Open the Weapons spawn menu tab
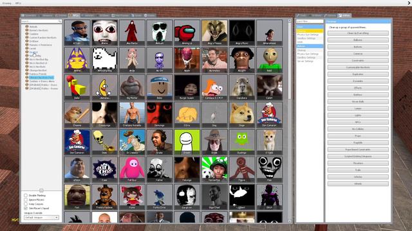The image size is (412, 231). (46, 15)
